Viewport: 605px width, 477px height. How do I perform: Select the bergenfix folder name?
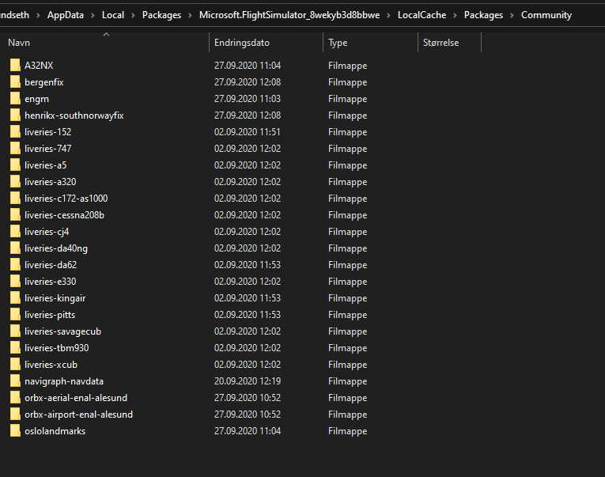[x=44, y=82]
